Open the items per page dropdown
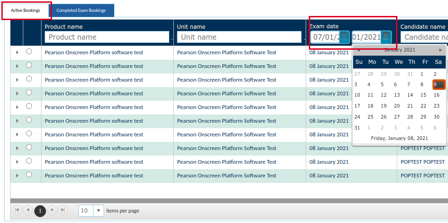The width and height of the screenshot is (448, 223). click(99, 211)
